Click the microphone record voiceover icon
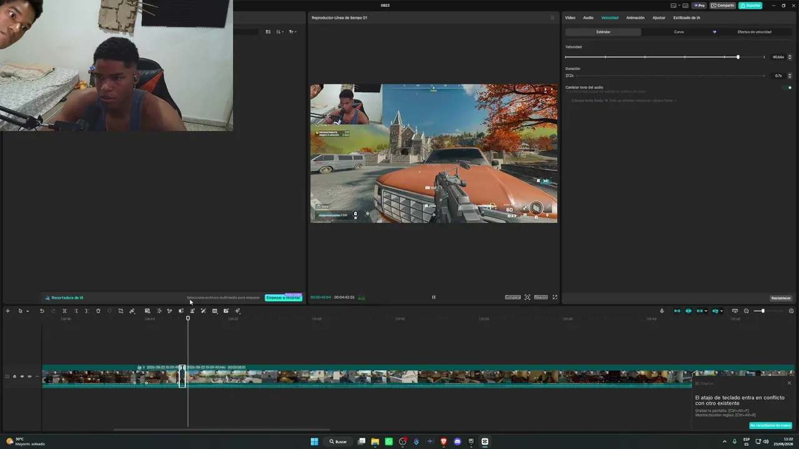 pyautogui.click(x=662, y=311)
